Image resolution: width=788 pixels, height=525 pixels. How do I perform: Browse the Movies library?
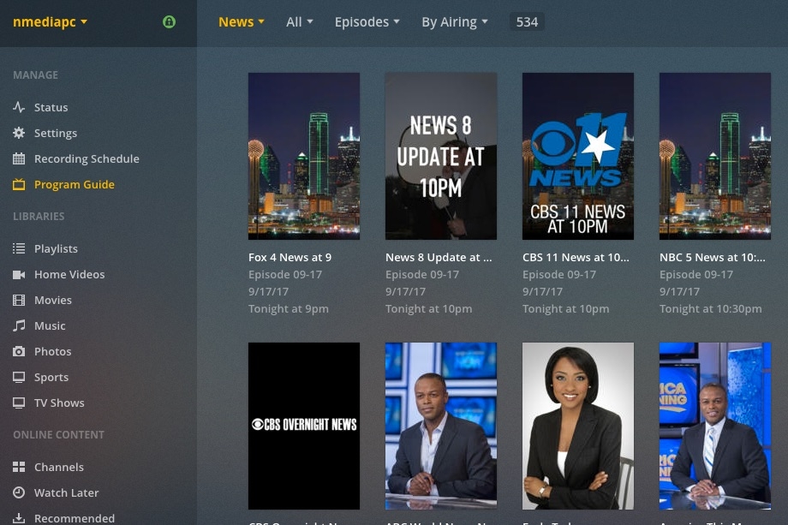(x=53, y=300)
